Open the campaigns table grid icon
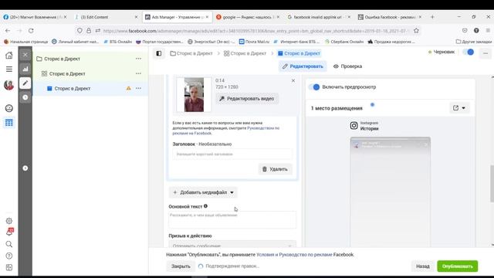 [8, 123]
